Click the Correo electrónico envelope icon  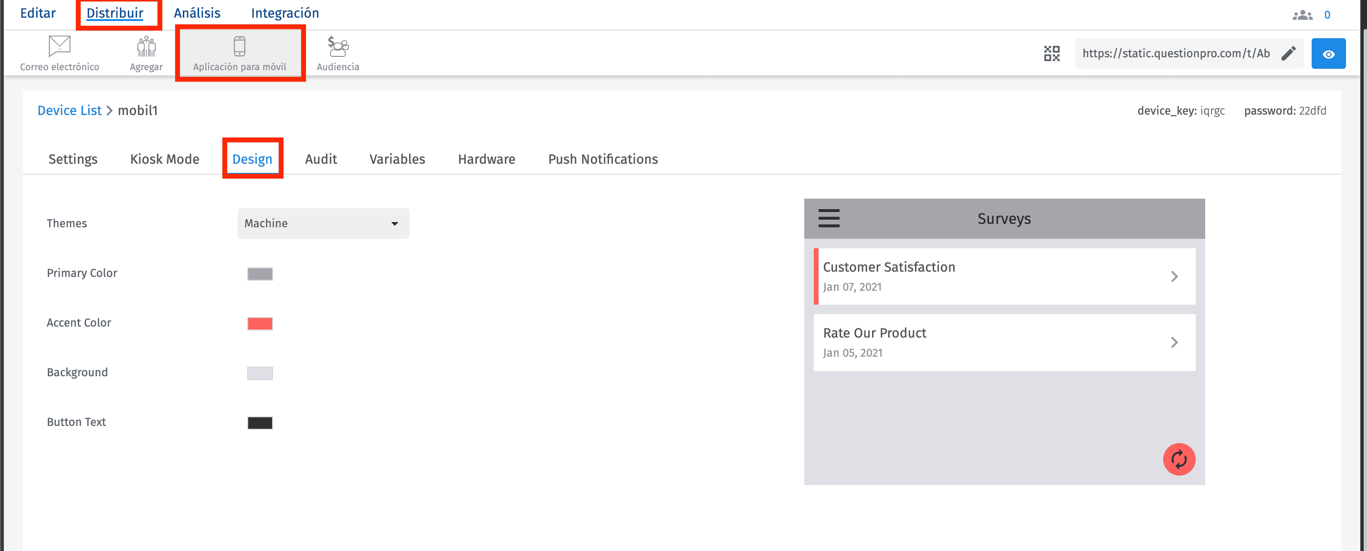(59, 46)
